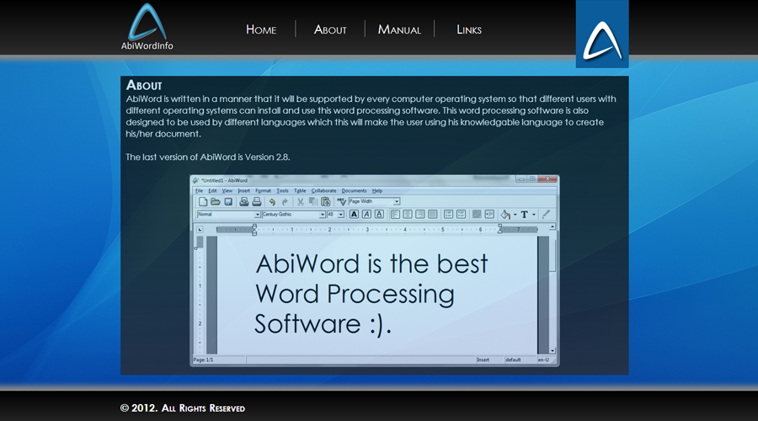This screenshot has height=421, width=758.
Task: Click the AbiWord screenshot image
Action: (375, 270)
